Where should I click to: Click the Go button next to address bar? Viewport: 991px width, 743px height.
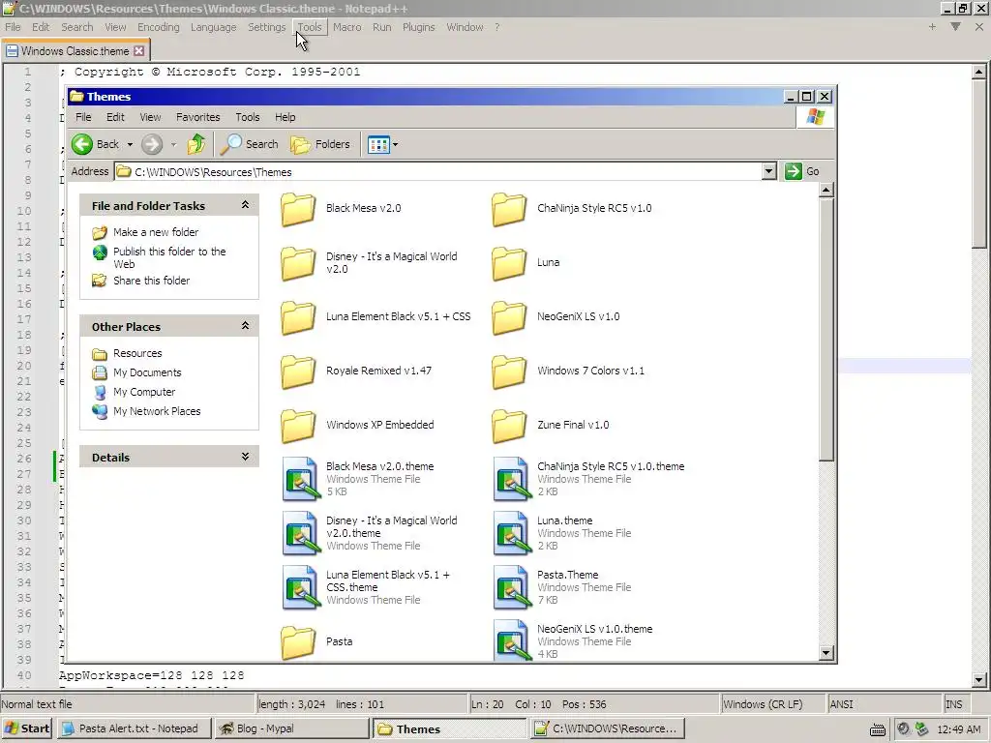802,171
